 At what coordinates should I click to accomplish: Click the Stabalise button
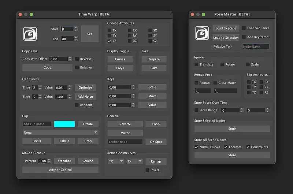click(64, 161)
